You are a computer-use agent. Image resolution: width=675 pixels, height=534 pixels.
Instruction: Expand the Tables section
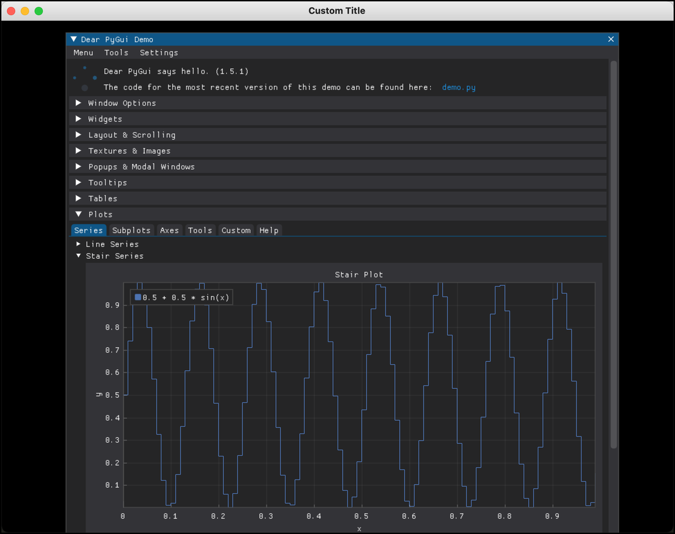point(103,198)
